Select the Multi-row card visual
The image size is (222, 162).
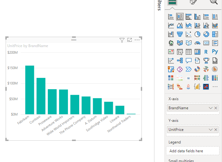coord(215,43)
